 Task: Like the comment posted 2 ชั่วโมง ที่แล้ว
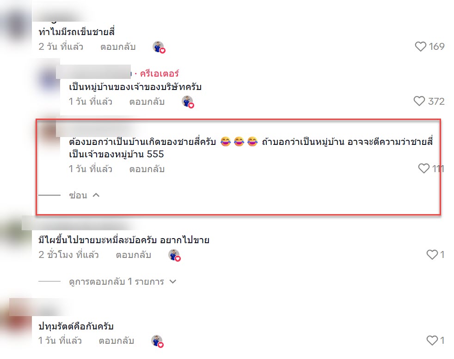[432, 255]
